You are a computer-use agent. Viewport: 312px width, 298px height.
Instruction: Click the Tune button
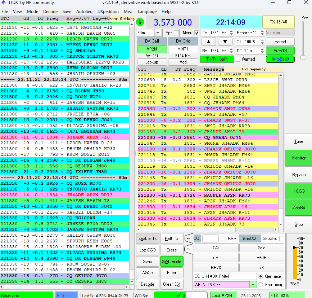298,141
